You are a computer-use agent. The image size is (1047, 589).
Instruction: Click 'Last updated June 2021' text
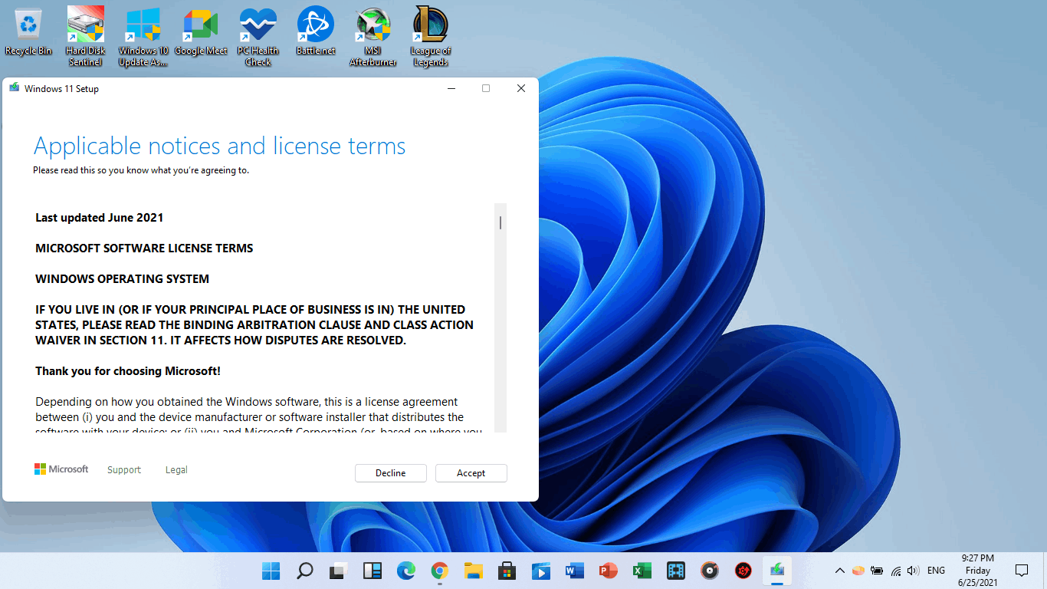(100, 218)
